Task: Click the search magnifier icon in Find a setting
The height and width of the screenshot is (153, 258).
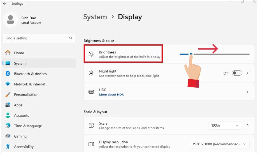Action: (71, 38)
